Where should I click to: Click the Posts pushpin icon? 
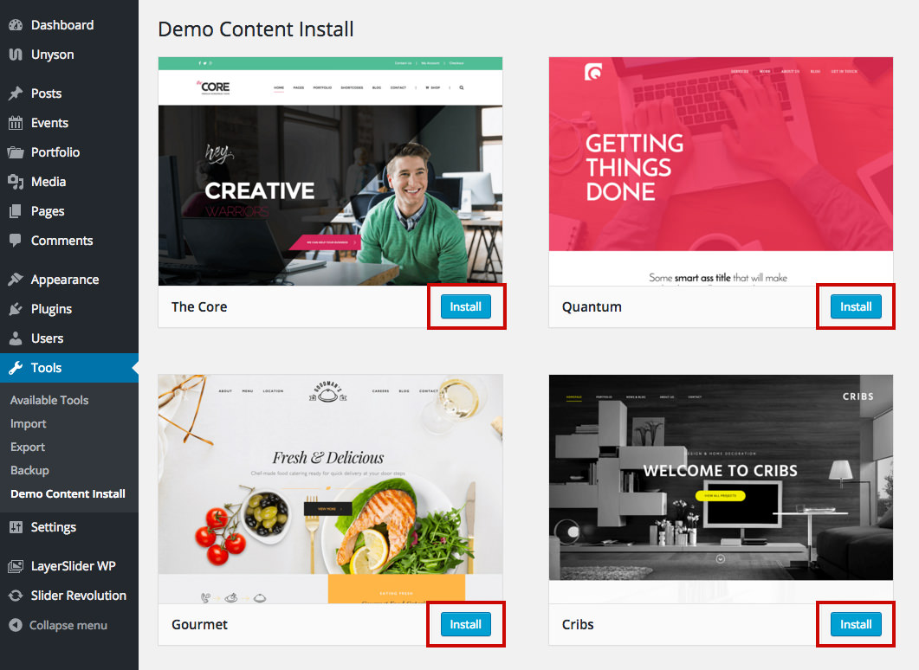click(x=16, y=93)
